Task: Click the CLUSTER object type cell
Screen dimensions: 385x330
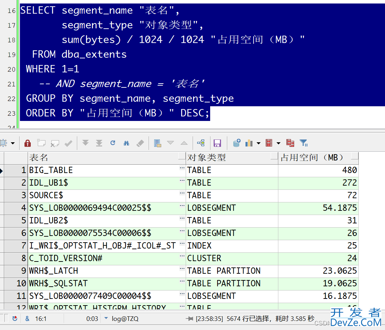Action: click(x=232, y=258)
